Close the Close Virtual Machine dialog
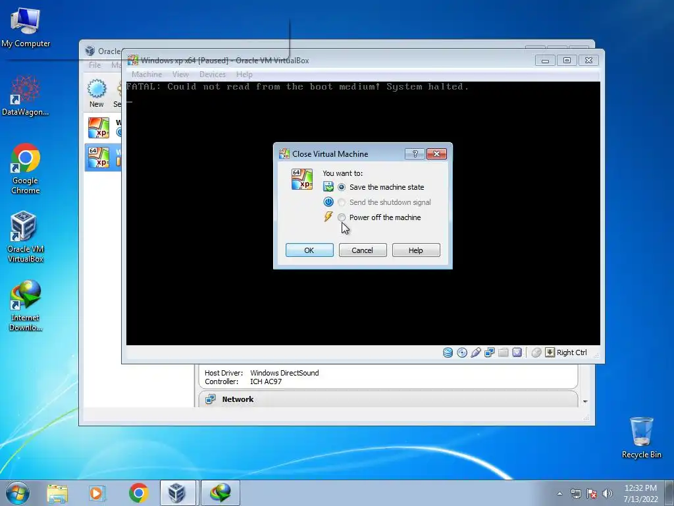 point(437,154)
